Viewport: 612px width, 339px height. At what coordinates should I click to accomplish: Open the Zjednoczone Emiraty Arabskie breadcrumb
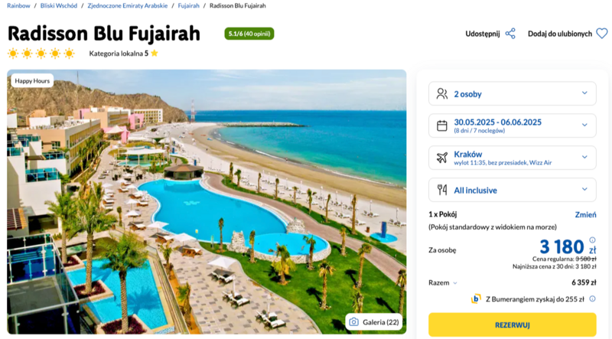point(127,5)
